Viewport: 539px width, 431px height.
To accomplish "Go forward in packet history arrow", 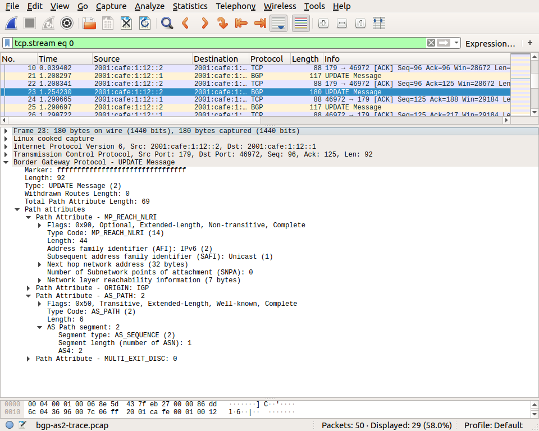I will [x=204, y=24].
